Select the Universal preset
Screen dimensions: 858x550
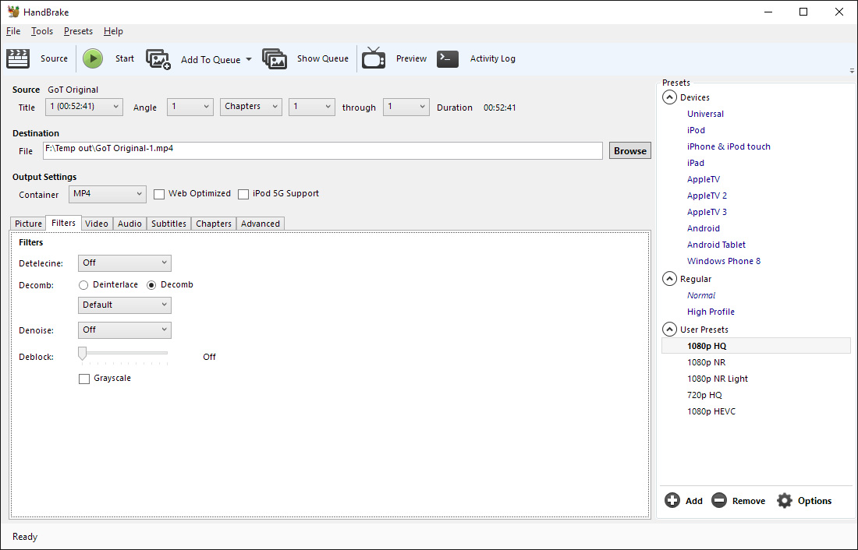tap(705, 114)
